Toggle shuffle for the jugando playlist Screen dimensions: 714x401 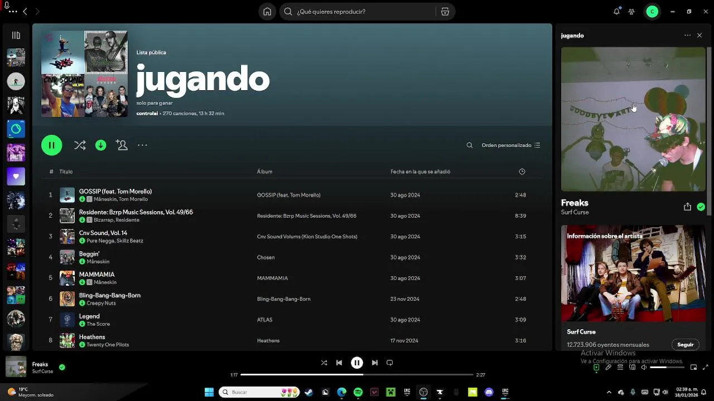click(80, 145)
